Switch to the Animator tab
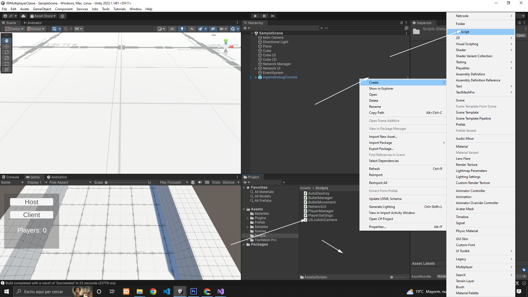Viewport: 528px width, 297px height. click(32, 23)
